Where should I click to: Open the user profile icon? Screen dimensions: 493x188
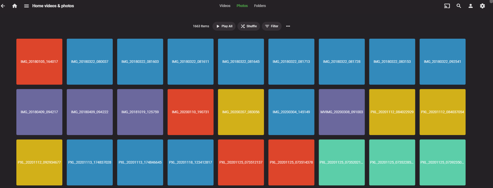(x=470, y=6)
